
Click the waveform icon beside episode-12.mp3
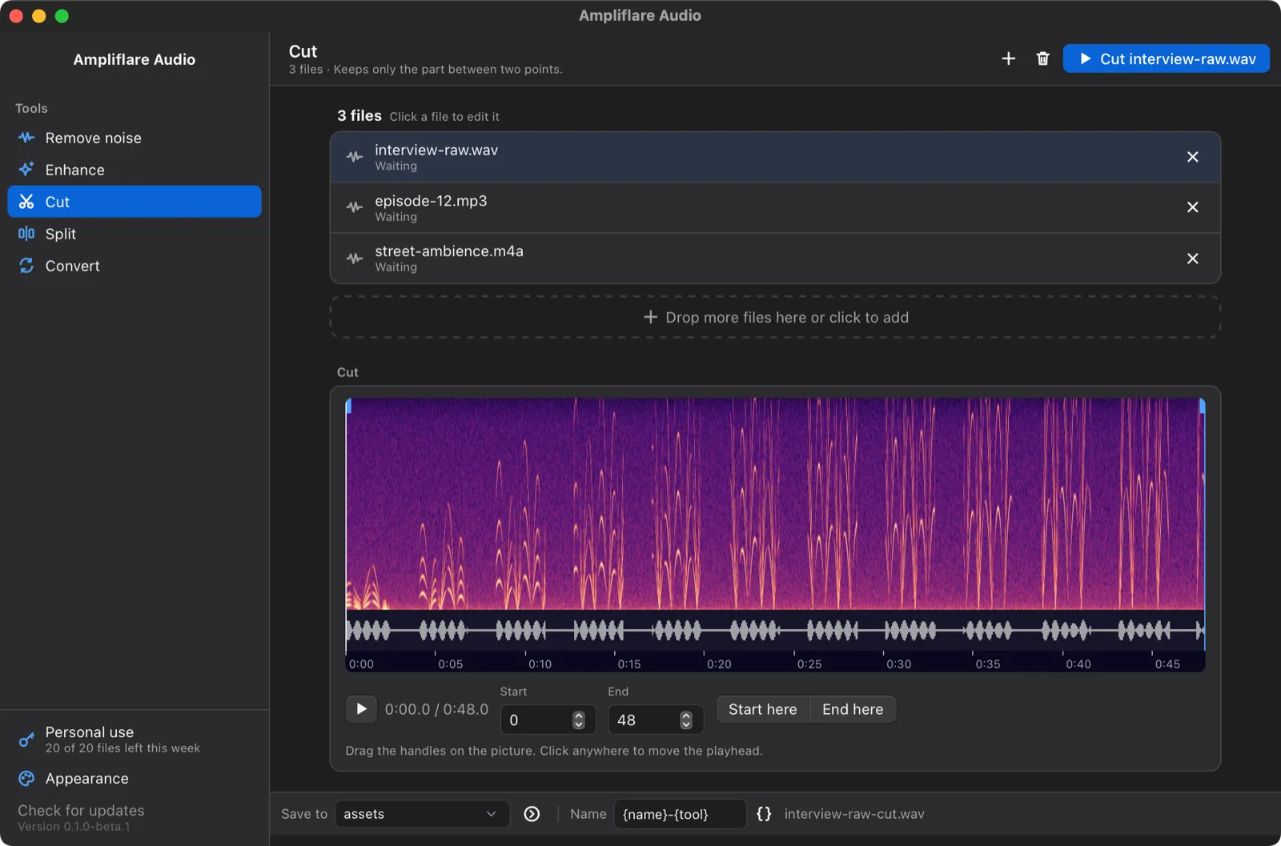point(355,207)
